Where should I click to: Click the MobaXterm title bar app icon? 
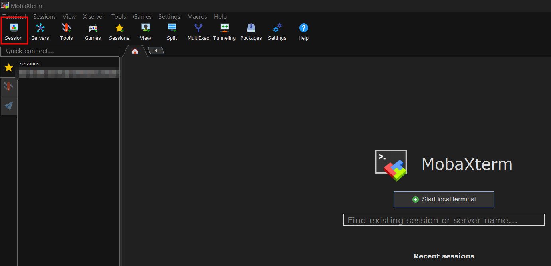click(x=5, y=6)
